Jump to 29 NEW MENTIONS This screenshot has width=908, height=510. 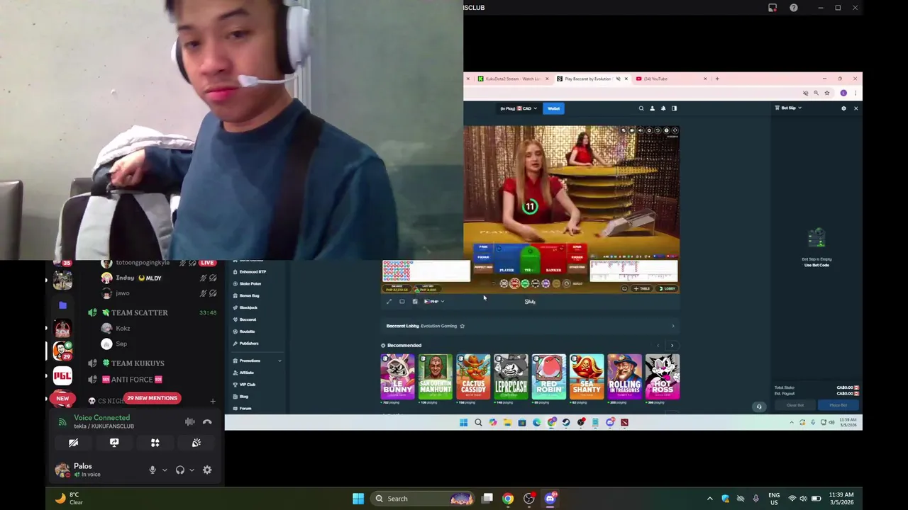(x=152, y=398)
